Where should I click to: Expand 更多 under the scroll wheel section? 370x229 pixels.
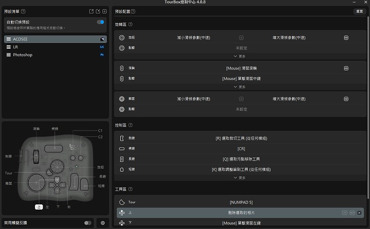pos(239,87)
